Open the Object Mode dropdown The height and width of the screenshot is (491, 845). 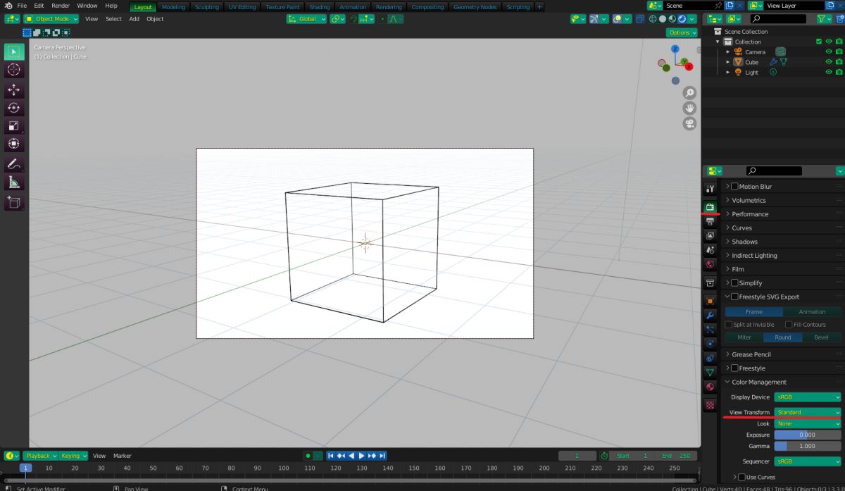(x=52, y=19)
